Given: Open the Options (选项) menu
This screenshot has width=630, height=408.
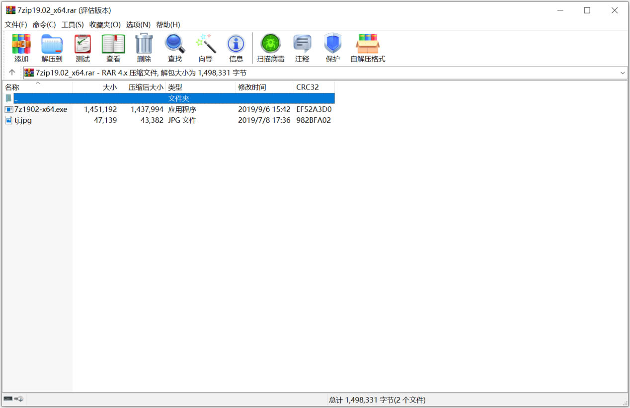Looking at the screenshot, I should coord(138,25).
